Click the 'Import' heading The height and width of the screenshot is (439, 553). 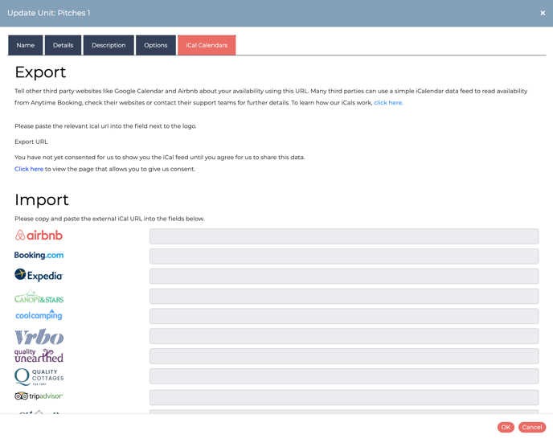pyautogui.click(x=42, y=200)
